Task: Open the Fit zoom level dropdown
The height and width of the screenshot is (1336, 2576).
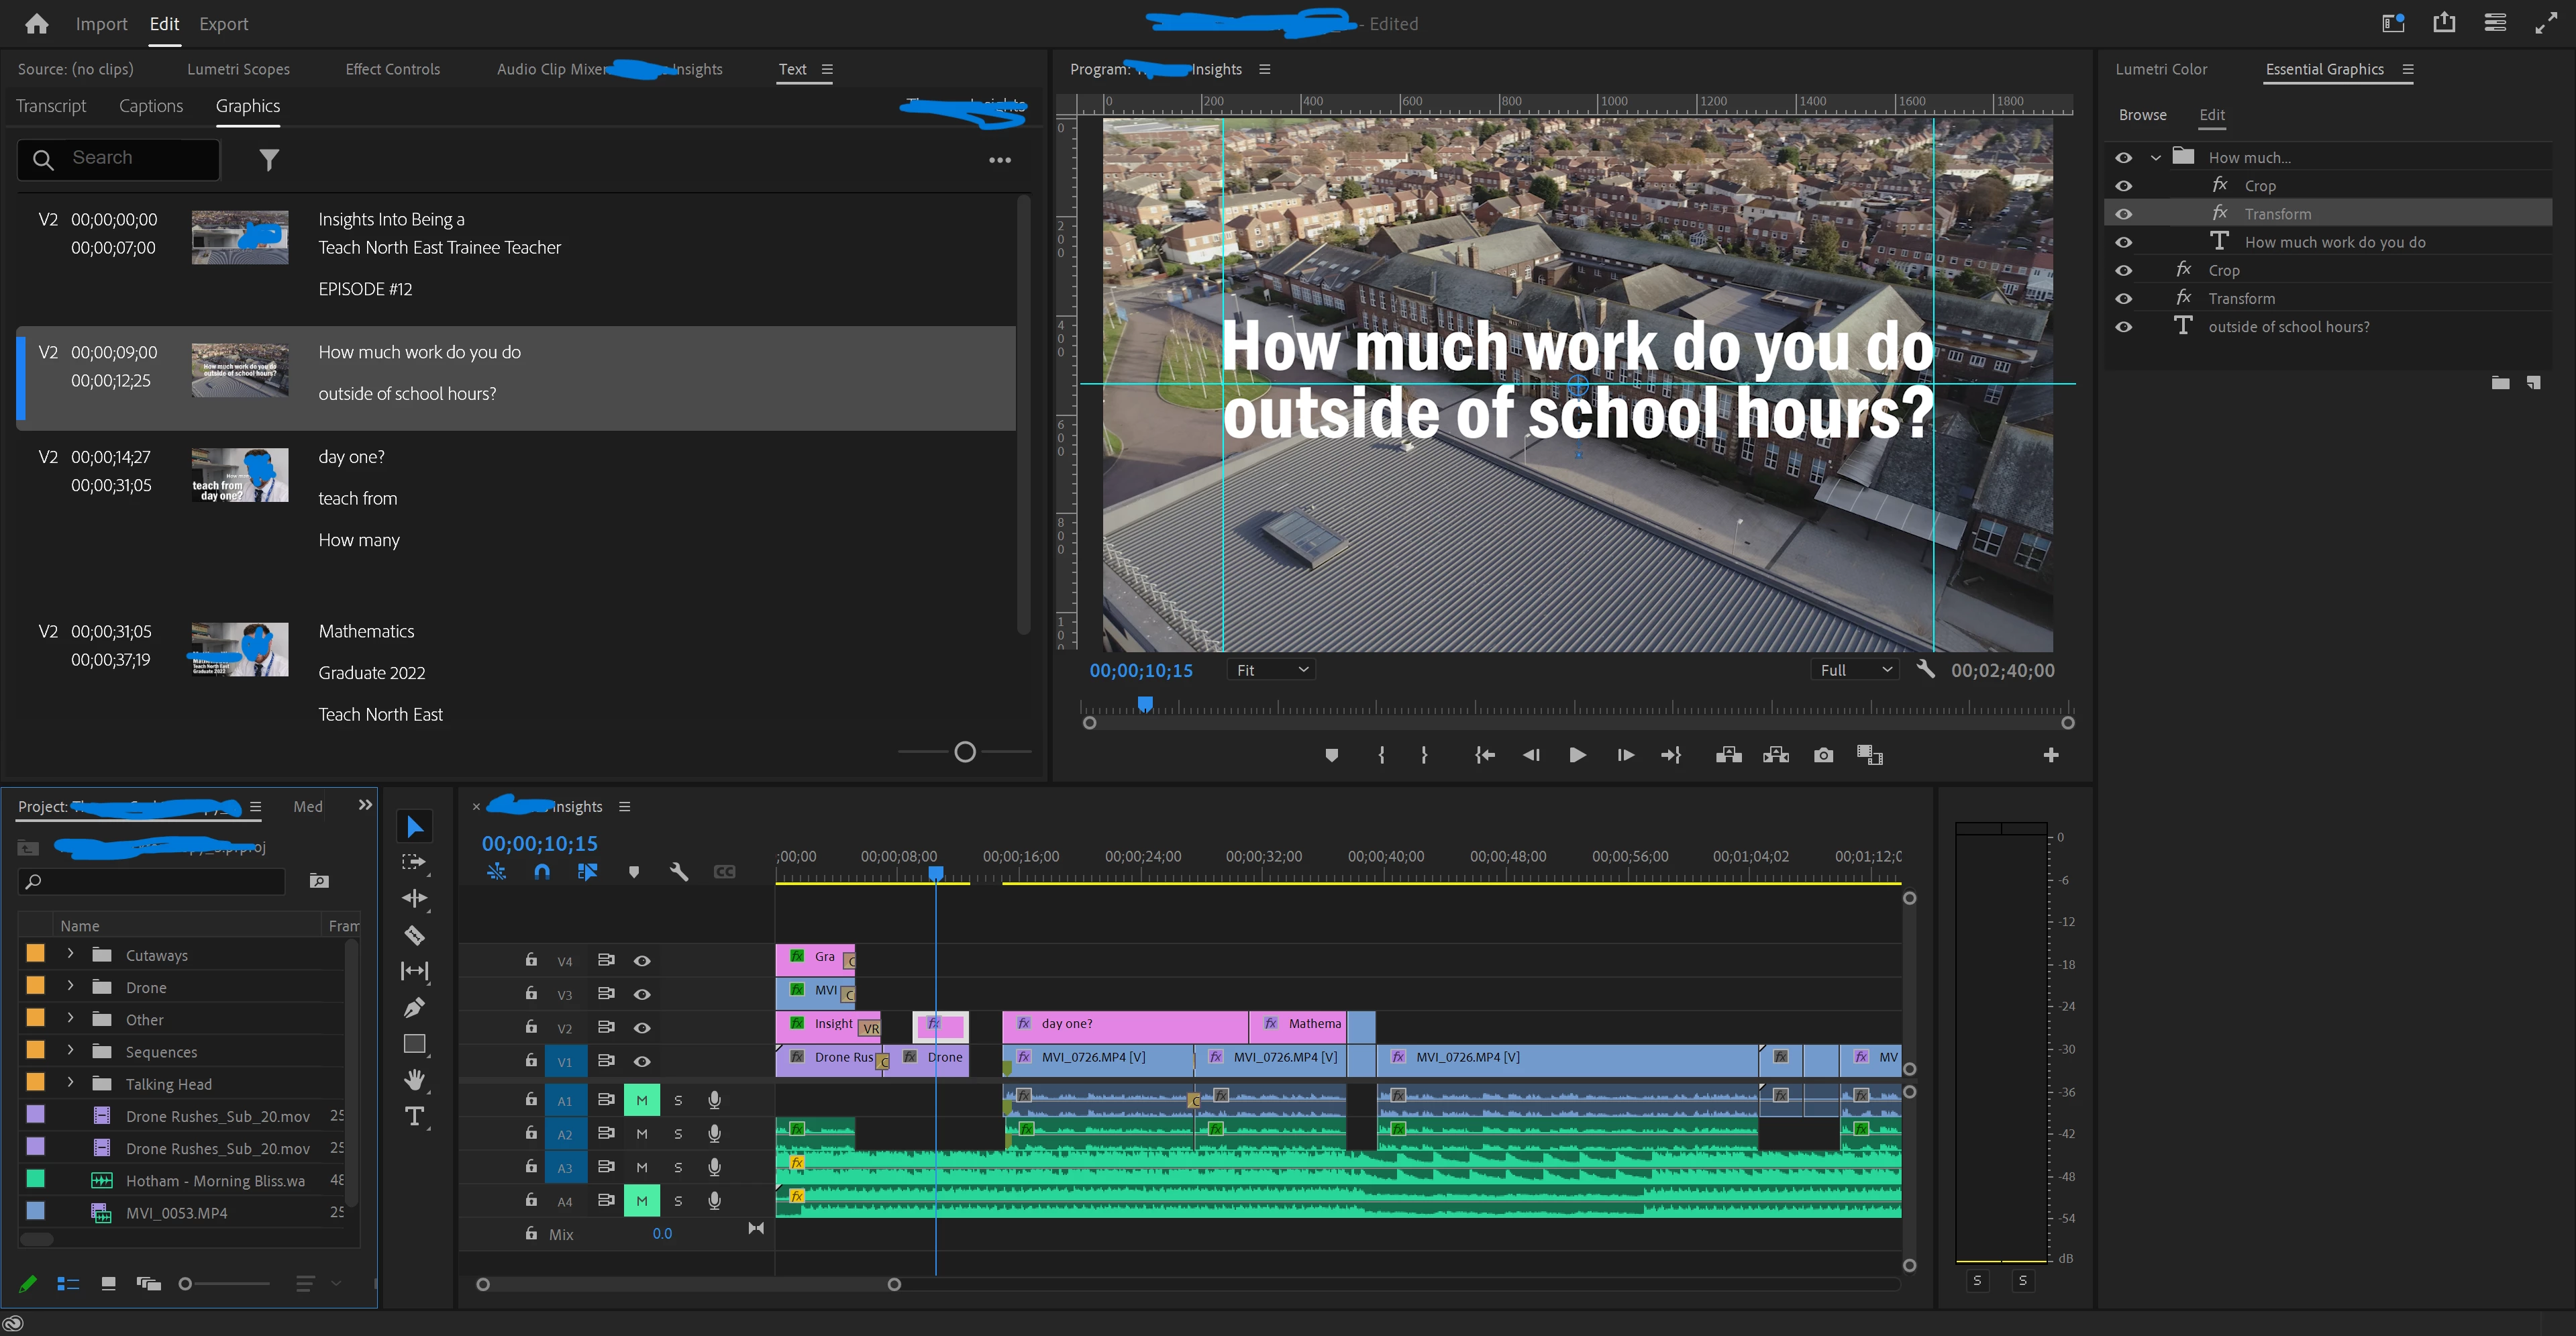Action: coord(1270,670)
